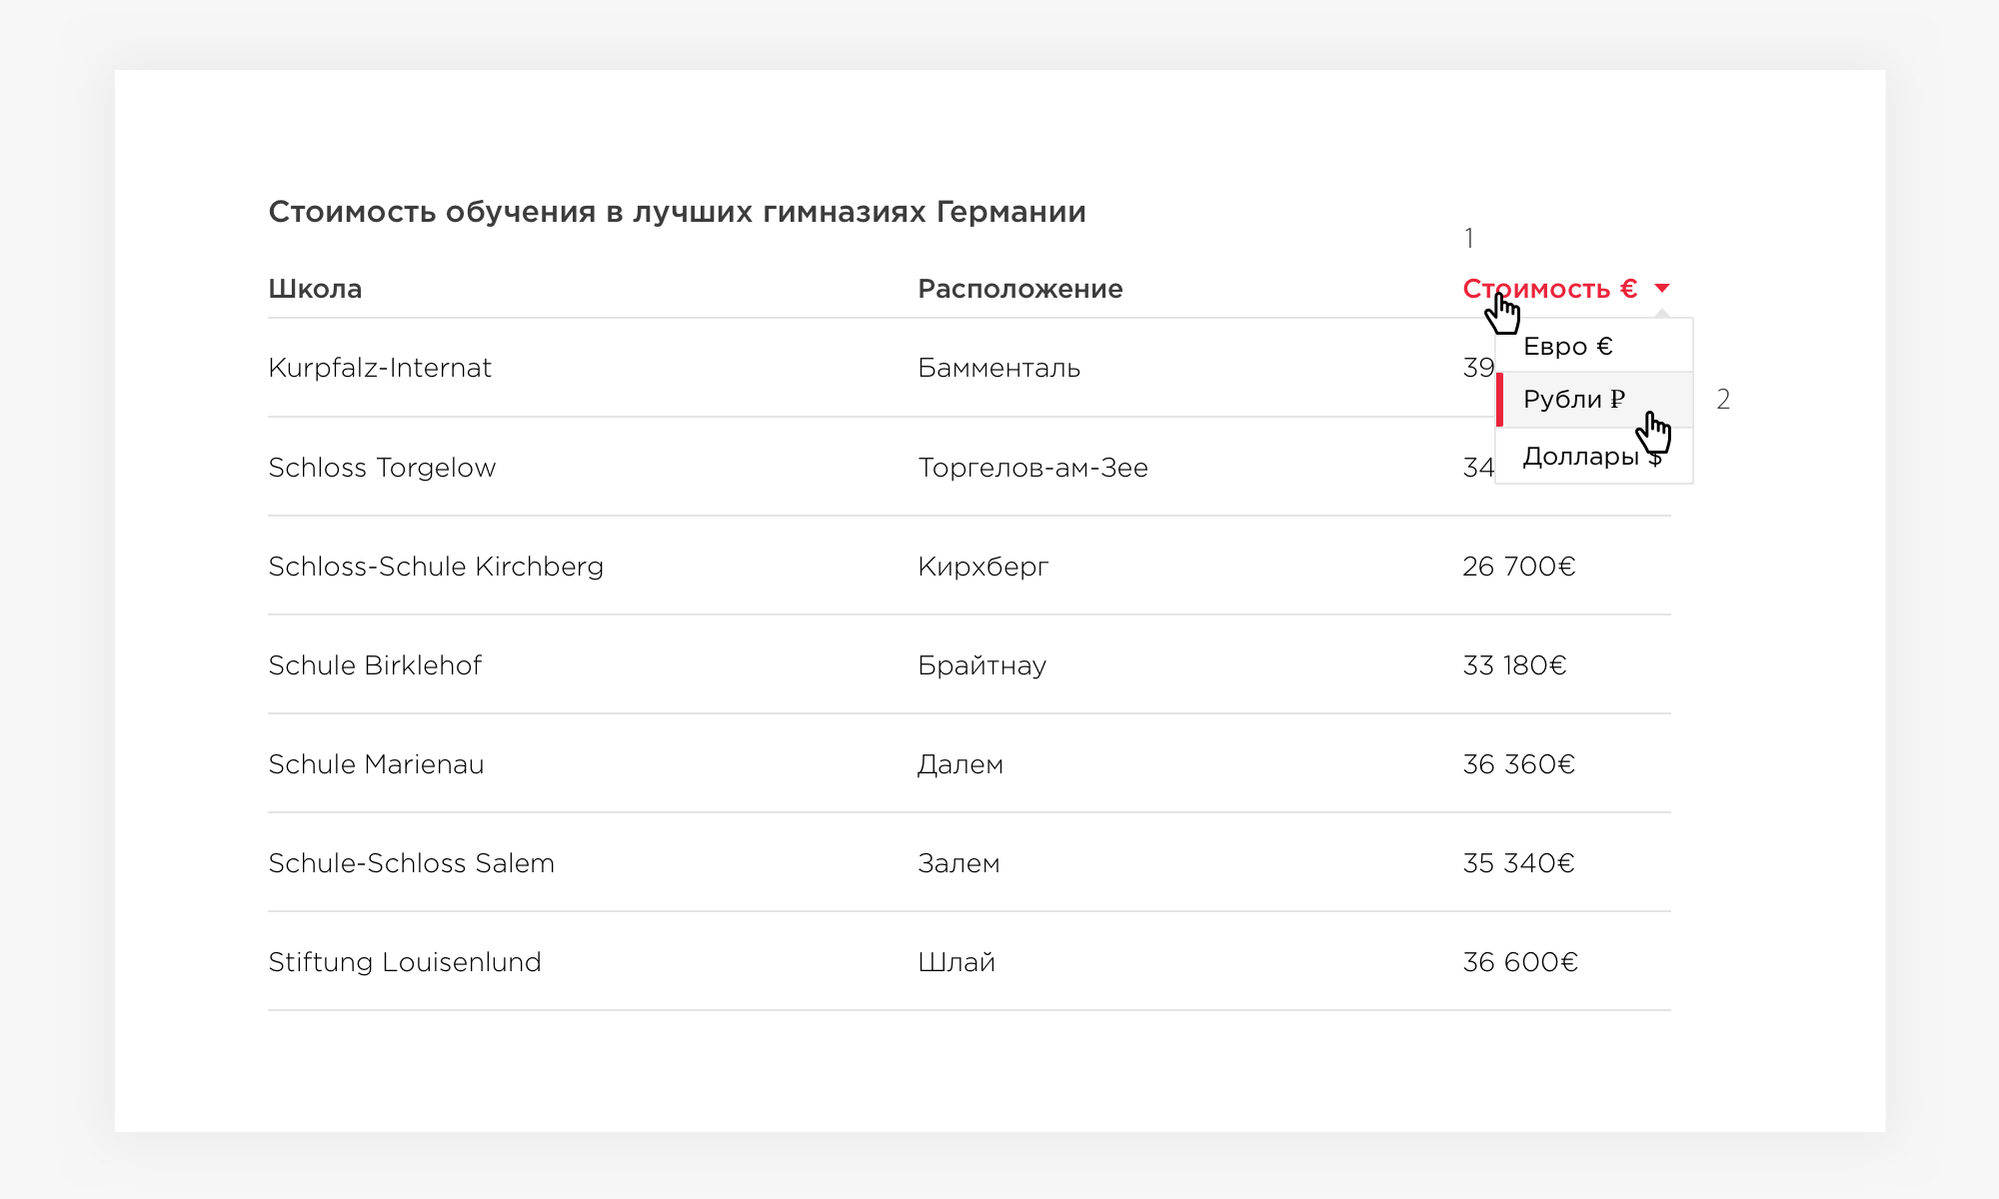Select the Stiftung Louisenlund school name

pyautogui.click(x=405, y=962)
